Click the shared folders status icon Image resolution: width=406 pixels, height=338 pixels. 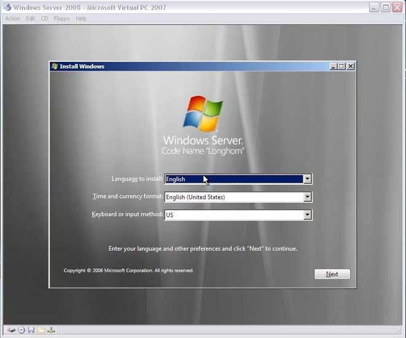click(x=41, y=330)
